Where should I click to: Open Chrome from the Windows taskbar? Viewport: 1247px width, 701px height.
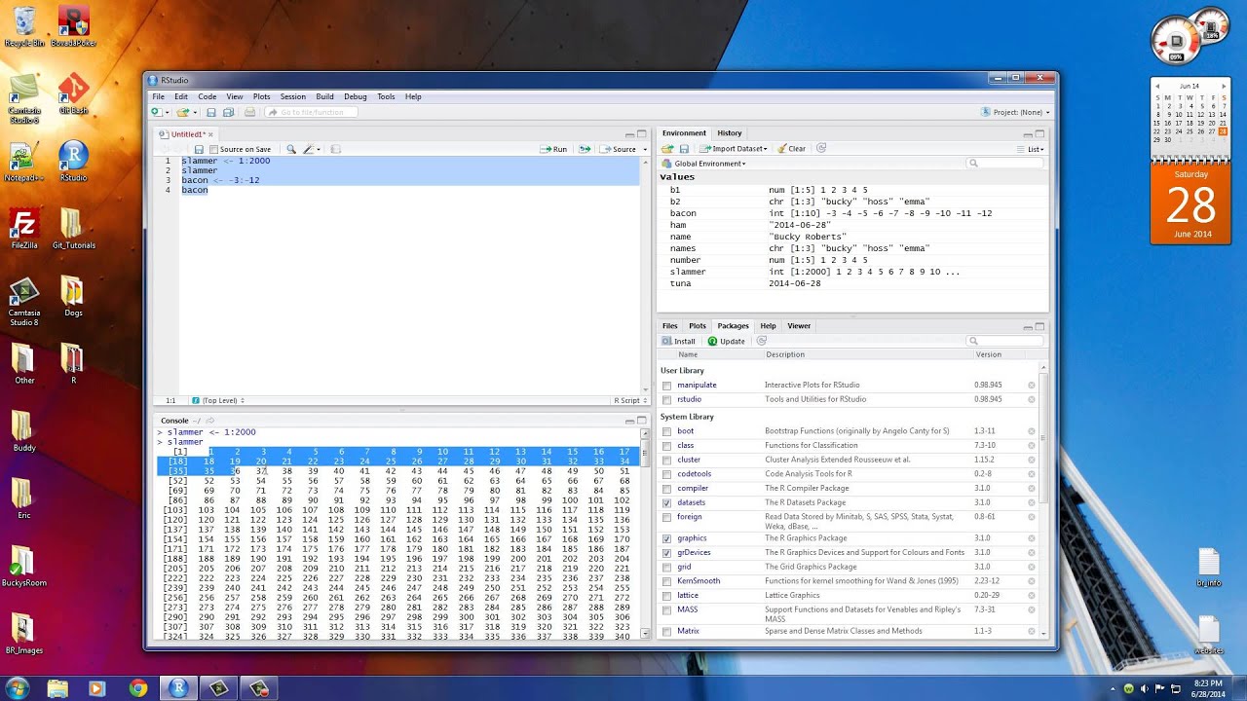pos(137,688)
